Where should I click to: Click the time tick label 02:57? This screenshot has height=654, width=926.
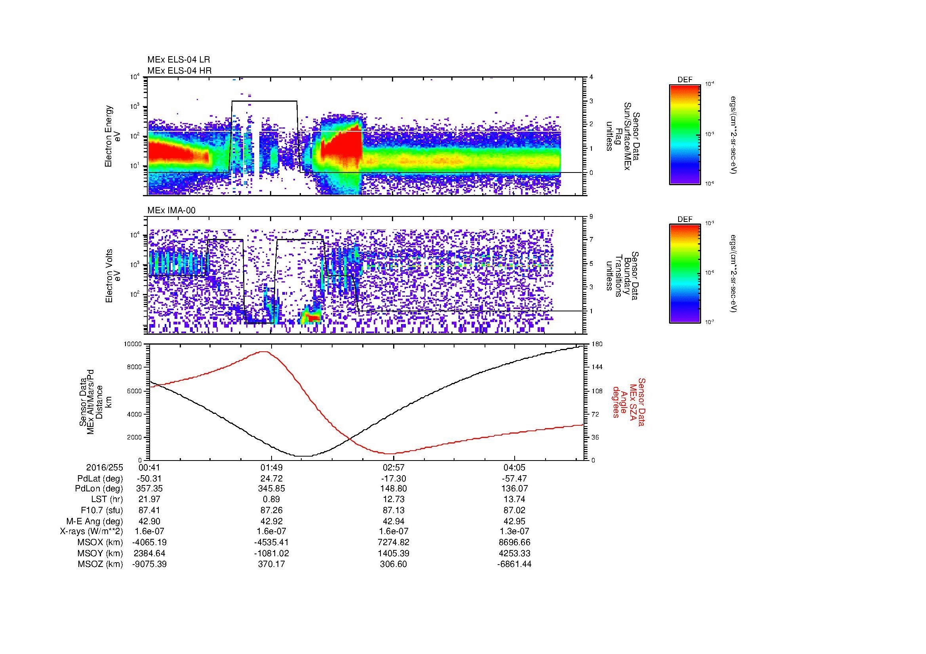coord(394,467)
